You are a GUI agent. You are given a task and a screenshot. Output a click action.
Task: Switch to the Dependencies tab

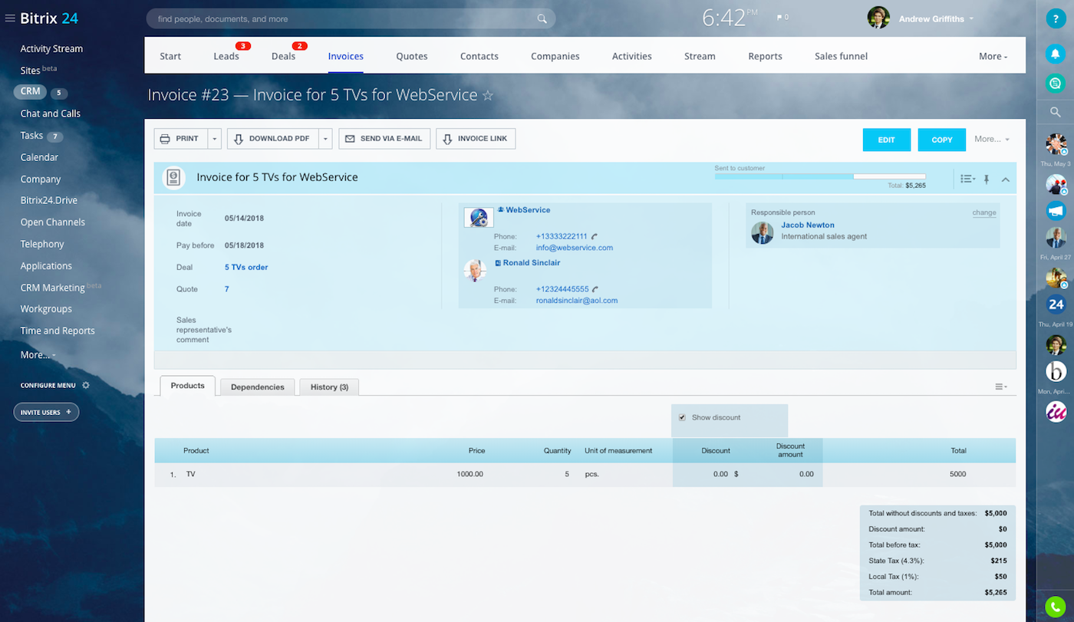click(257, 387)
